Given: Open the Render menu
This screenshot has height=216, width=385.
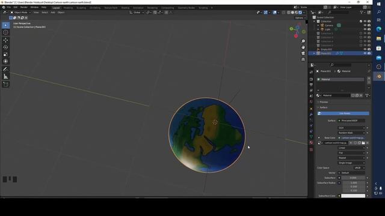Looking at the screenshot, I should (x=24, y=7).
